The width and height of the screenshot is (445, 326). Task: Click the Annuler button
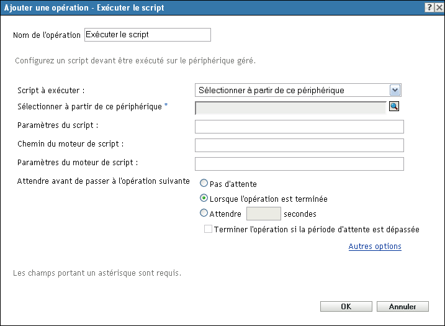pos(402,306)
